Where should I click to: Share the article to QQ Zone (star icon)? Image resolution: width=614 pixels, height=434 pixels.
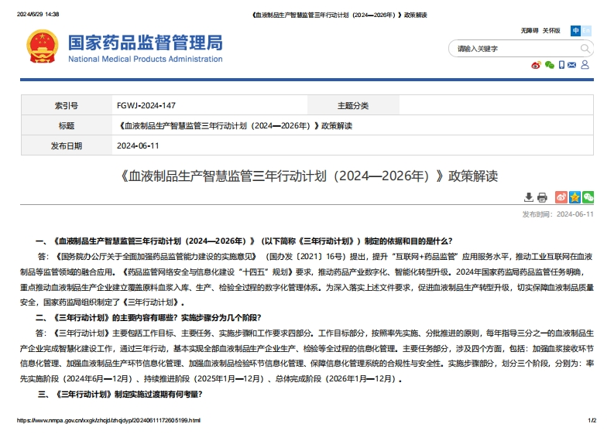click(x=575, y=197)
